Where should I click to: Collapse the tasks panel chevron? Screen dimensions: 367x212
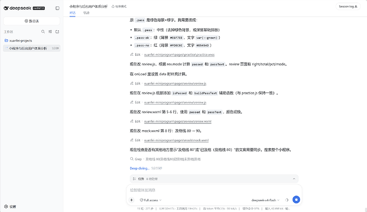[x=294, y=179]
